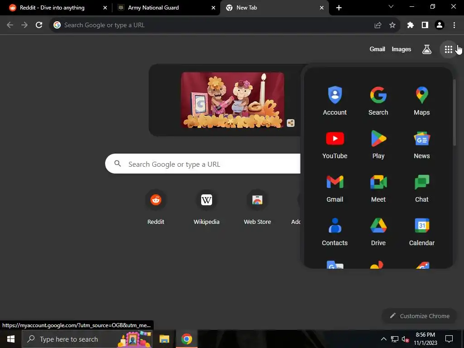The width and height of the screenshot is (464, 348).
Task: Open Google Drive in the apps panel
Action: pyautogui.click(x=378, y=232)
